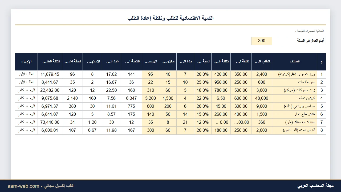Screen dimensions: 341x192
Task: Select the unit cost cell 950.00
Action: (221, 82)
